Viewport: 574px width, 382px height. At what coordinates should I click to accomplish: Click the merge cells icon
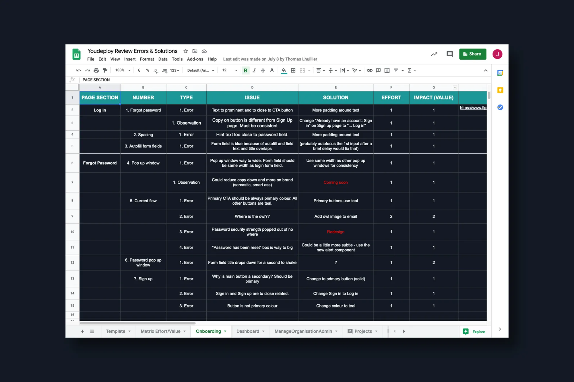pyautogui.click(x=302, y=70)
